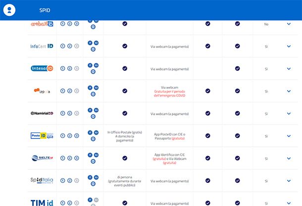
Task: Expand the InfoCert ID row details
Action: click(289, 46)
